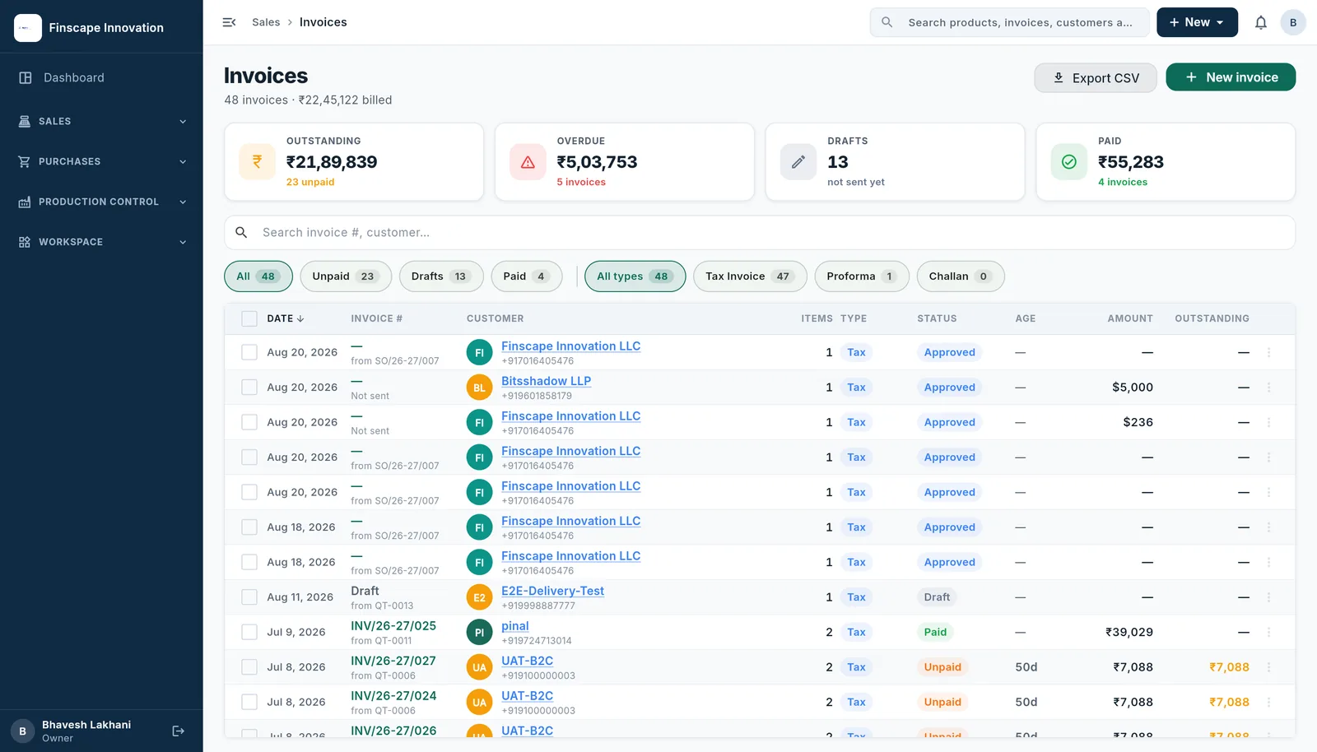Click the rupee icon on Outstanding card
This screenshot has height=752, width=1317.
tap(257, 161)
